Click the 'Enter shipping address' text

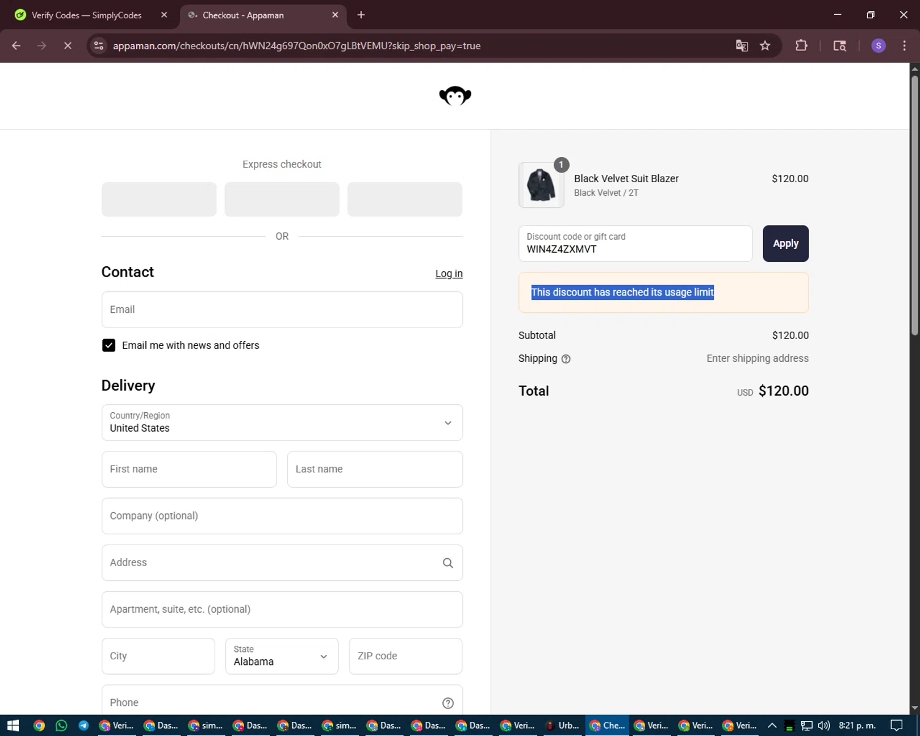[x=757, y=359]
